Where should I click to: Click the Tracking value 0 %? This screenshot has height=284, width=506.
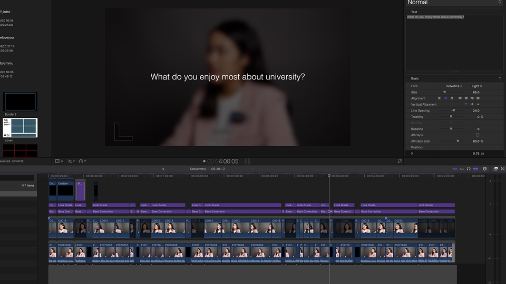480,117
